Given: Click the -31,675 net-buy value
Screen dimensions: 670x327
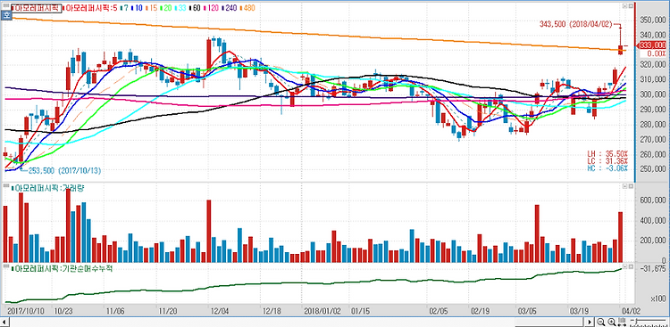Looking at the screenshot, I should tap(653, 268).
